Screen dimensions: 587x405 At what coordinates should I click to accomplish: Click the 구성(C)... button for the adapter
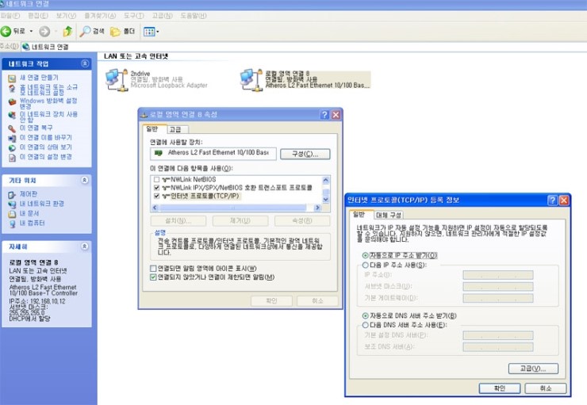pos(304,153)
